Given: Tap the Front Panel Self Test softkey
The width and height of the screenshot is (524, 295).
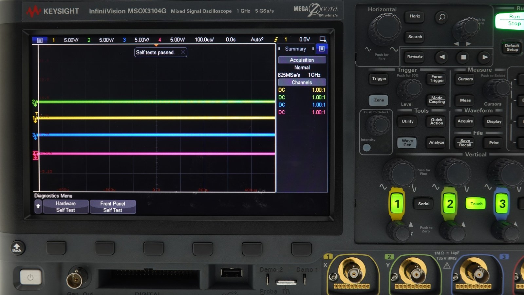Looking at the screenshot, I should [x=113, y=207].
